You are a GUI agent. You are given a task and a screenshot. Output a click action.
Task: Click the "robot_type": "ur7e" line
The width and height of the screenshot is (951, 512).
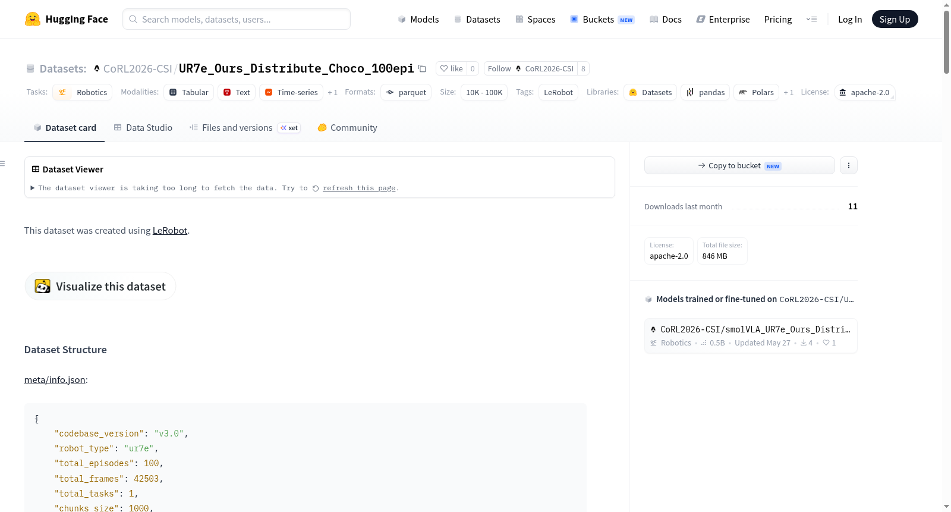106,448
